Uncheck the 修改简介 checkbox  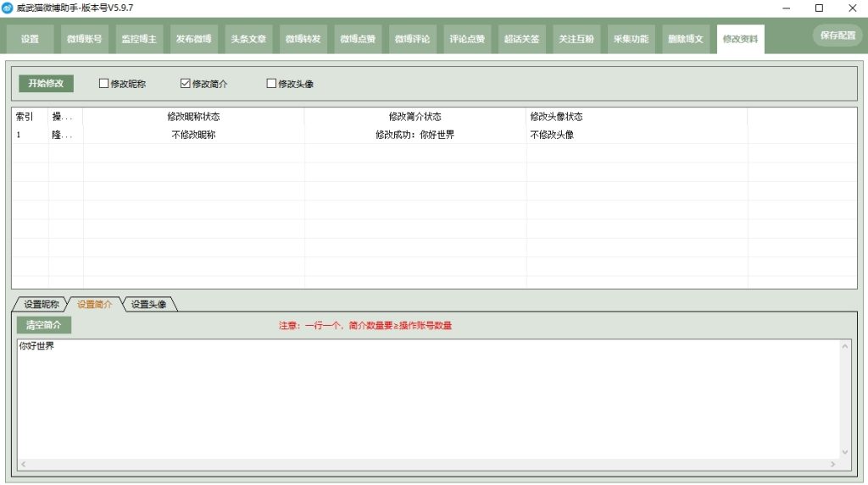point(186,84)
